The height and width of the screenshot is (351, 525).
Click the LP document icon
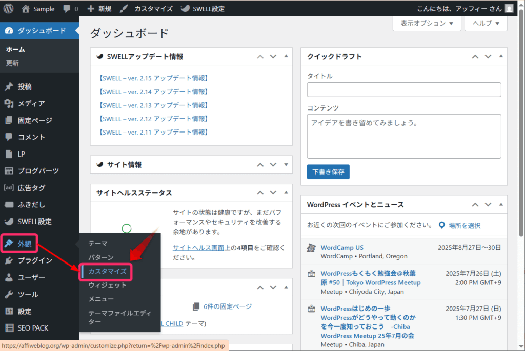(9, 154)
